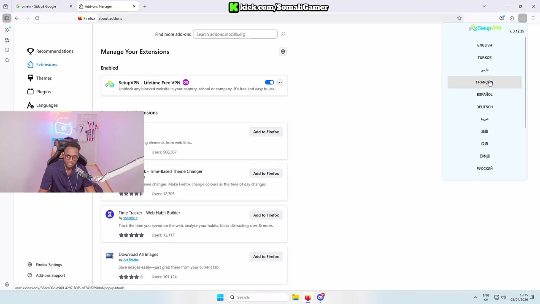Open the History clock sidebar icon
The width and height of the screenshot is (540, 304).
tap(7, 50)
